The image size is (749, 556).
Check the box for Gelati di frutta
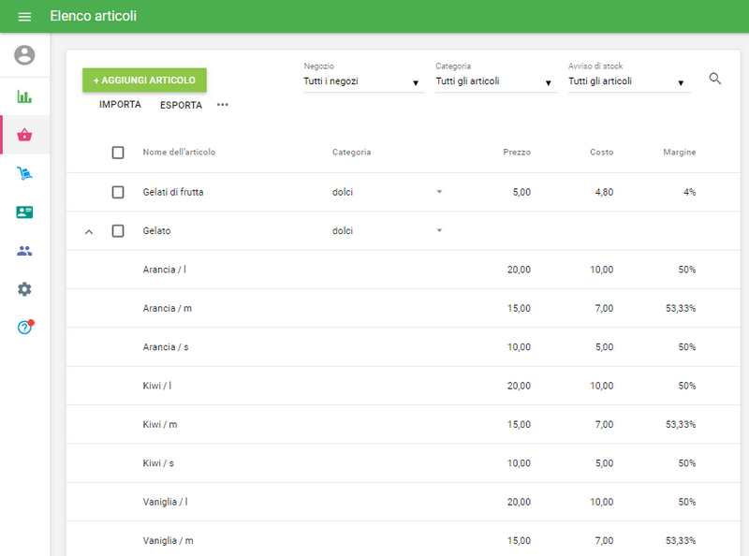tap(118, 192)
